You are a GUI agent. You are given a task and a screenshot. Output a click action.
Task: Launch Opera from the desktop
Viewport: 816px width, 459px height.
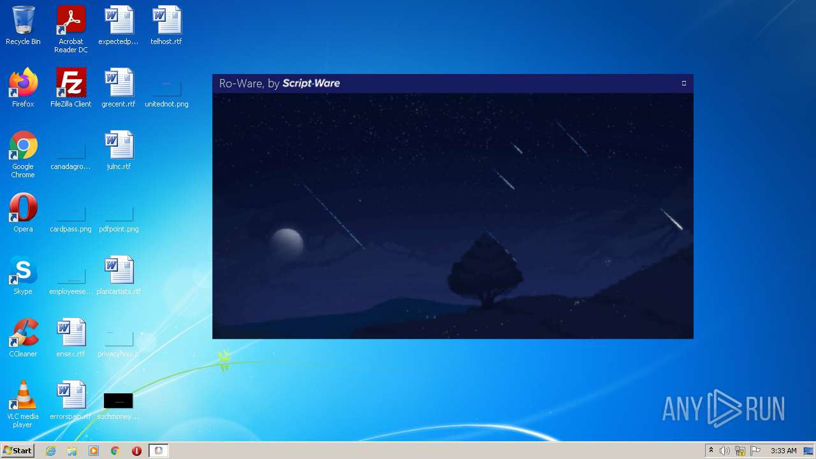23,213
